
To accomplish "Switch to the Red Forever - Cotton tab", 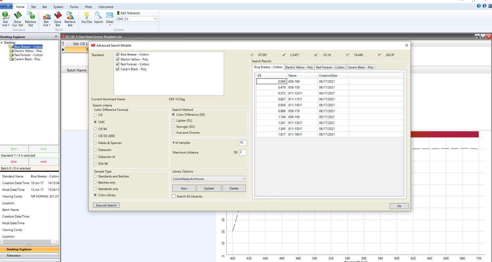I will 330,67.
